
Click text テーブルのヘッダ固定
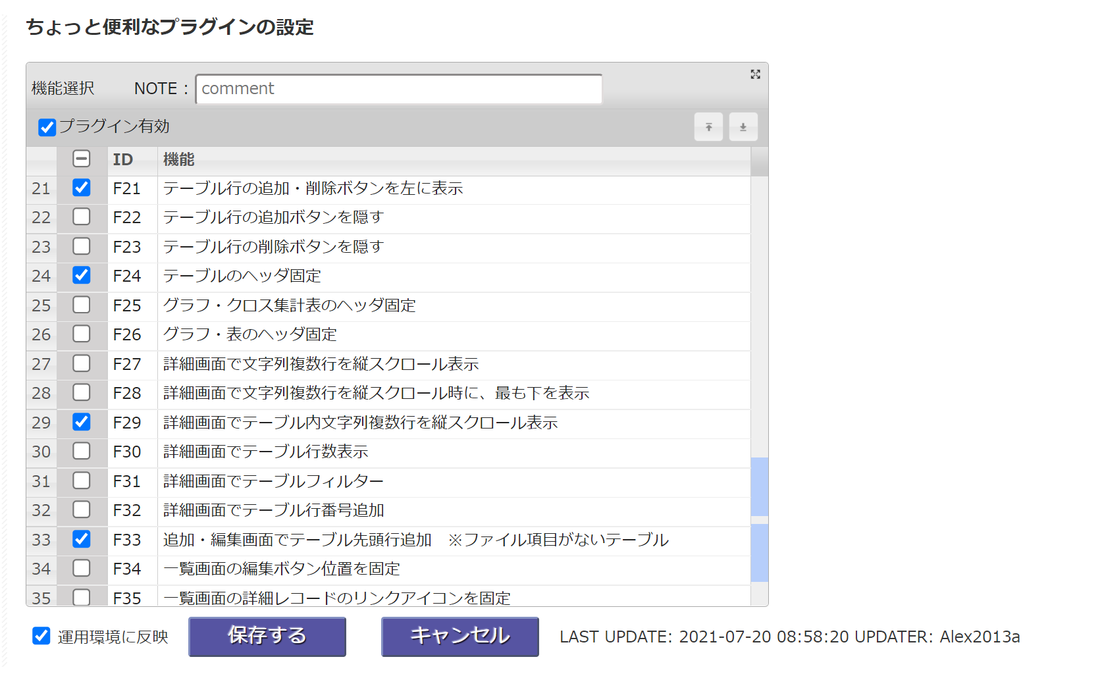[242, 276]
